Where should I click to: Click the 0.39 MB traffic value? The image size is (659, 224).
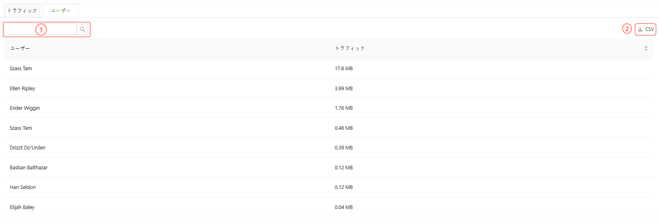pyautogui.click(x=344, y=148)
